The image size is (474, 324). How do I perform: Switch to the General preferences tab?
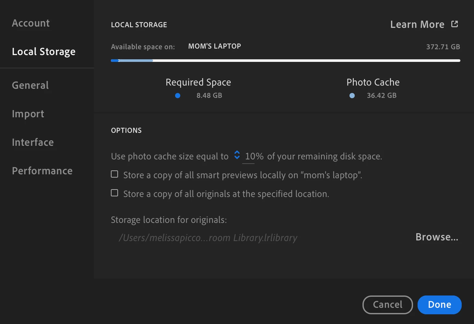pos(30,85)
